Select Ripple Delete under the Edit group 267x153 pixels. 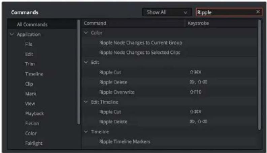point(113,82)
